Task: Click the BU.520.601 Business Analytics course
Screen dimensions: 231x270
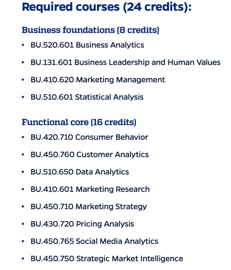Action: [x=87, y=45]
